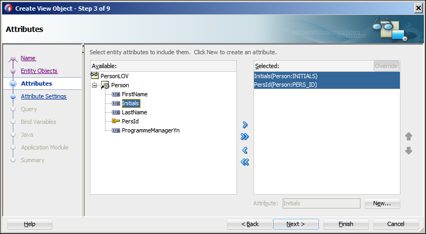
Task: Move selected attribute down with arrow
Action: click(x=408, y=151)
